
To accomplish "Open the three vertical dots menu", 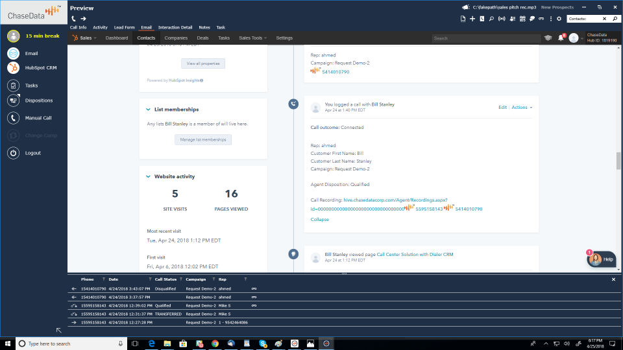I will (551, 19).
